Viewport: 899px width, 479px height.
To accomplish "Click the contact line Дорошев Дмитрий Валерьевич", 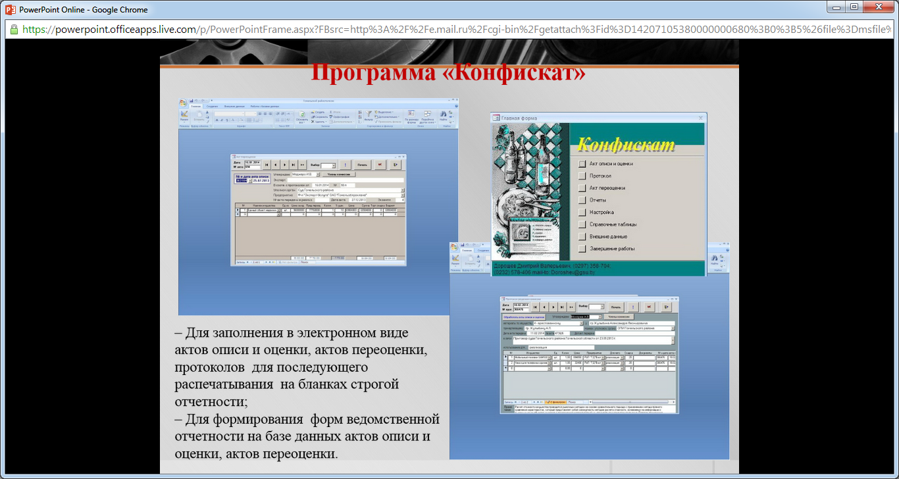I will coord(552,266).
